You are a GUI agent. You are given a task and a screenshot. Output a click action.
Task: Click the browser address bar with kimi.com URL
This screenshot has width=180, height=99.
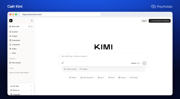tap(60, 14)
